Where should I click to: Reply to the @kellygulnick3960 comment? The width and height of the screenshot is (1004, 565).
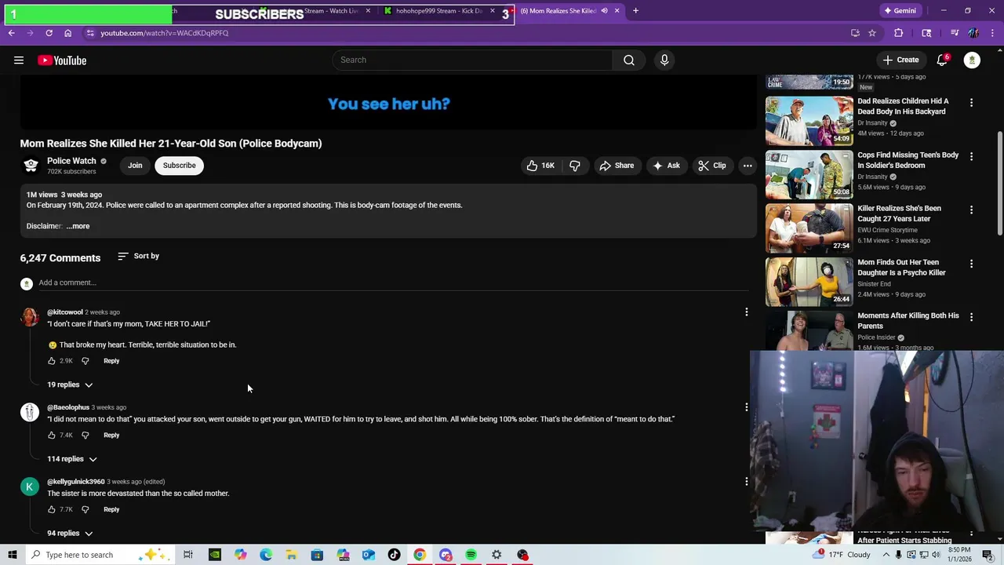[111, 510]
